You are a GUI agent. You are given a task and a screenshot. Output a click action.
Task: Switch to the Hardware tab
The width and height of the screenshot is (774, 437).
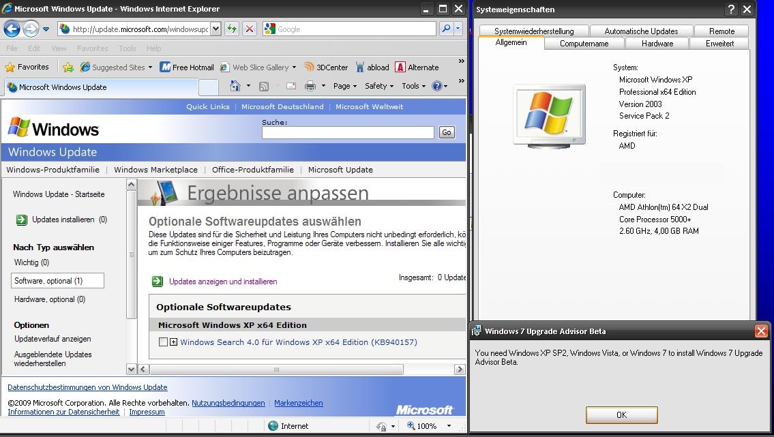[x=657, y=44]
